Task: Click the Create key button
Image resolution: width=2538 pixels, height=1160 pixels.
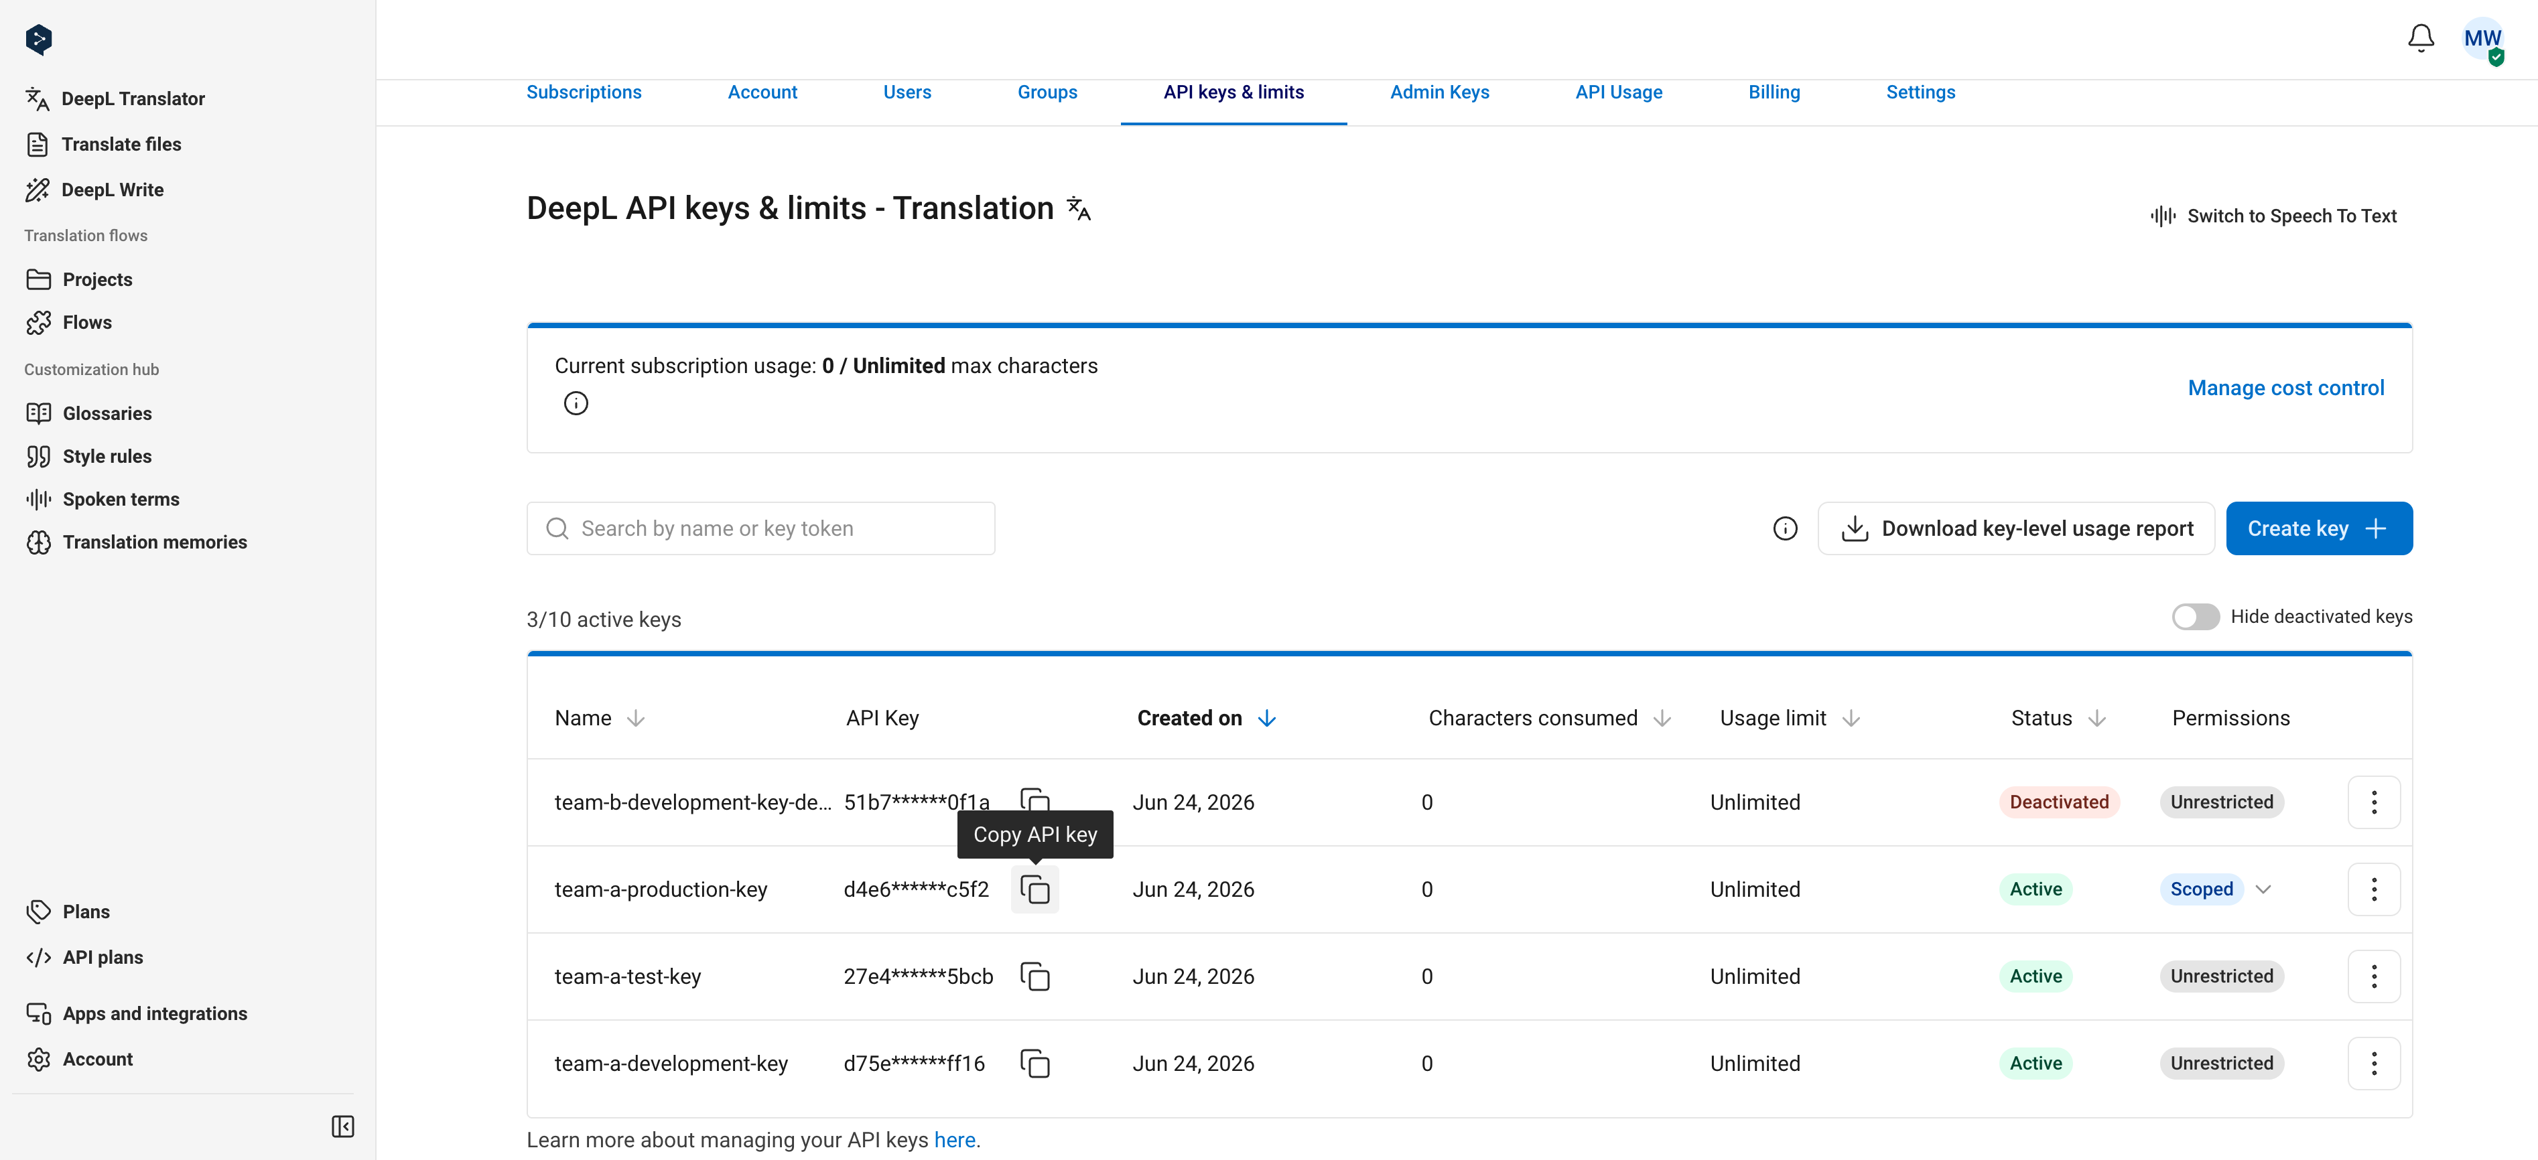Action: click(2320, 529)
